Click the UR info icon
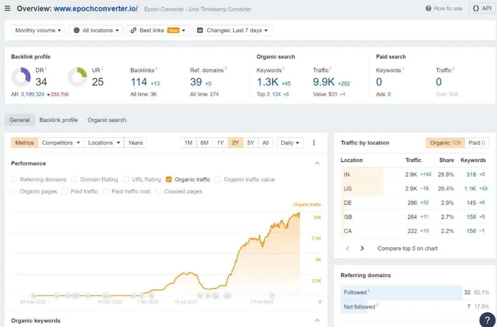Image resolution: width=497 pixels, height=327 pixels. pos(102,68)
